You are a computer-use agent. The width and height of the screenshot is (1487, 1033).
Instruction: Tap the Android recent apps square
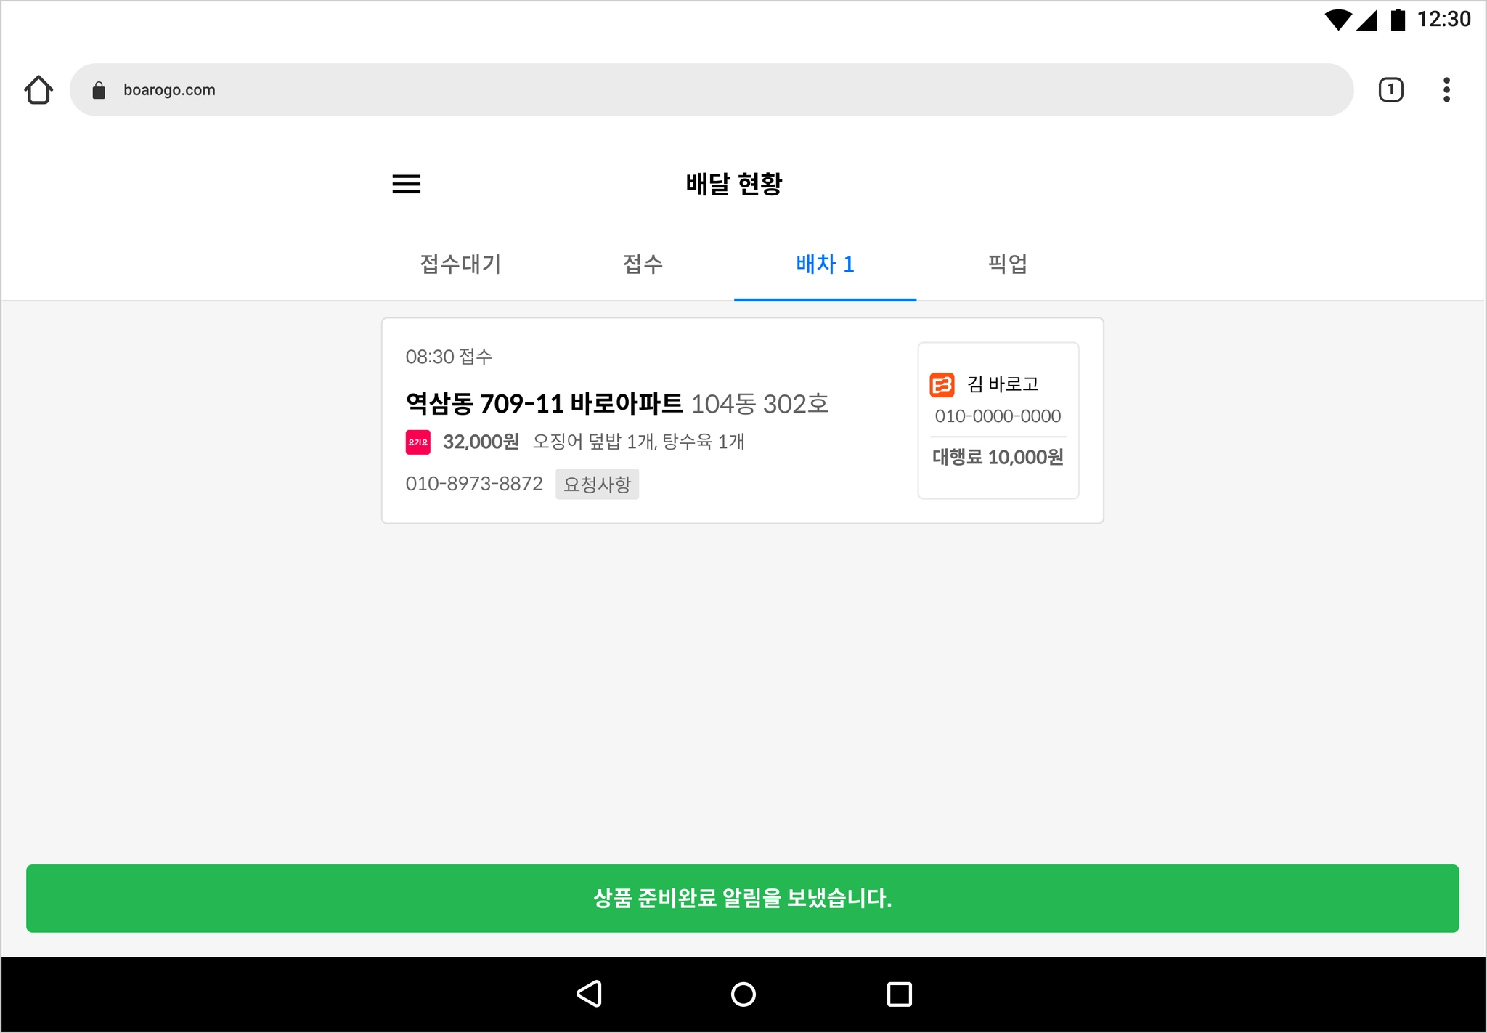(x=899, y=994)
